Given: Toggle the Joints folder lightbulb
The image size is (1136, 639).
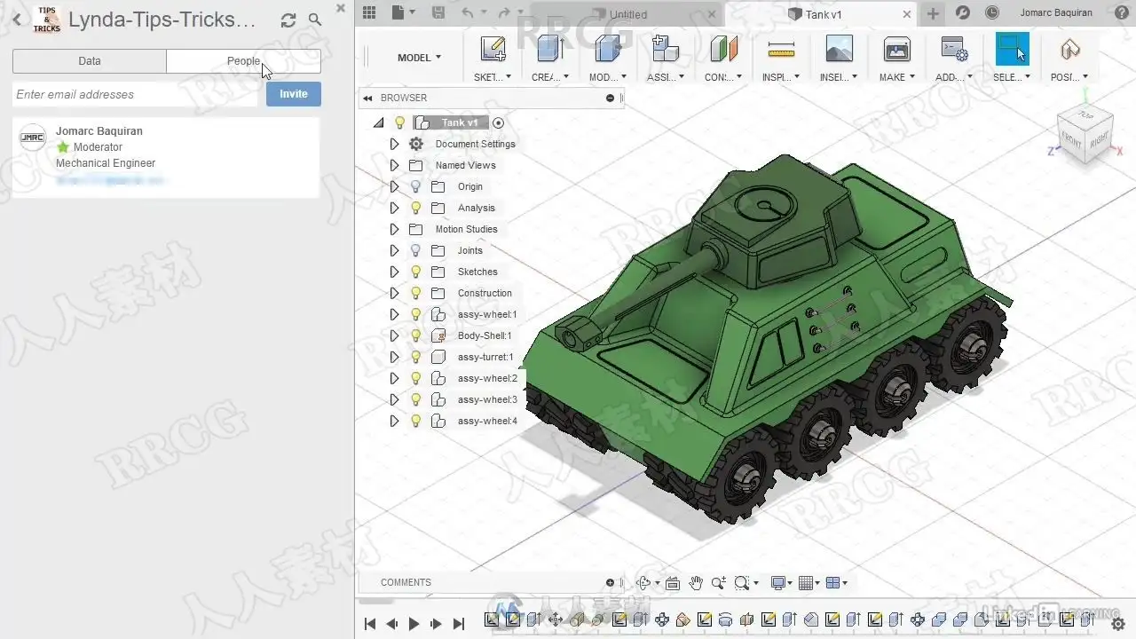Looking at the screenshot, I should pyautogui.click(x=415, y=250).
